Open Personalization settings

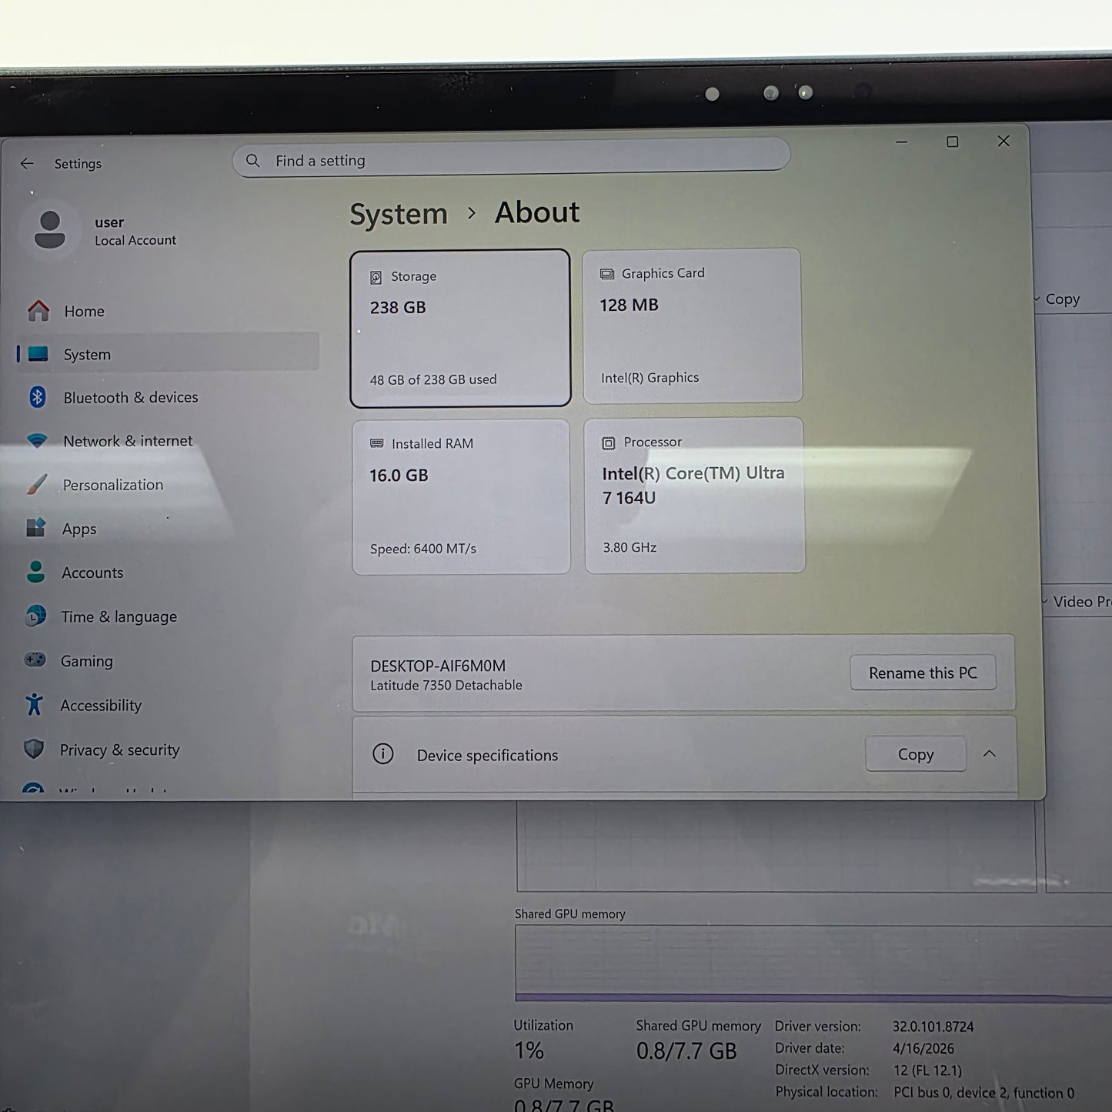168,485
